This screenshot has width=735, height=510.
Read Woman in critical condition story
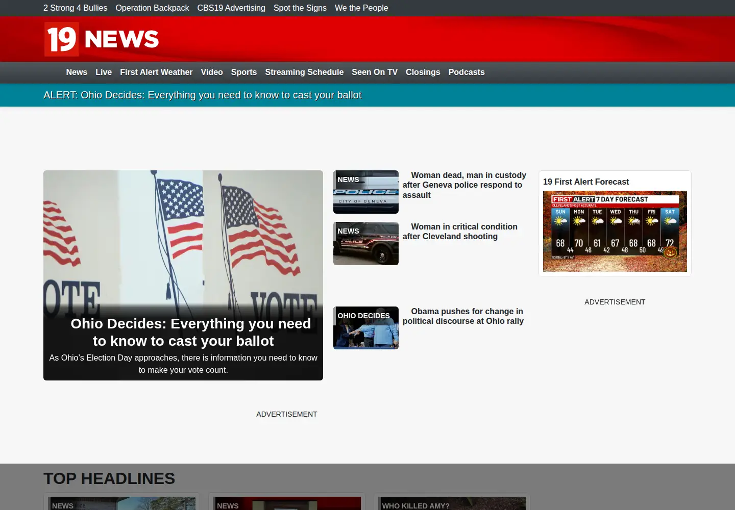(x=460, y=232)
